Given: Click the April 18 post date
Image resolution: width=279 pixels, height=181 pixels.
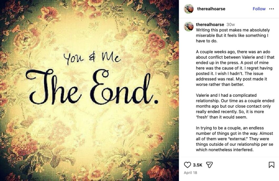Looking at the screenshot, I should (190, 173).
